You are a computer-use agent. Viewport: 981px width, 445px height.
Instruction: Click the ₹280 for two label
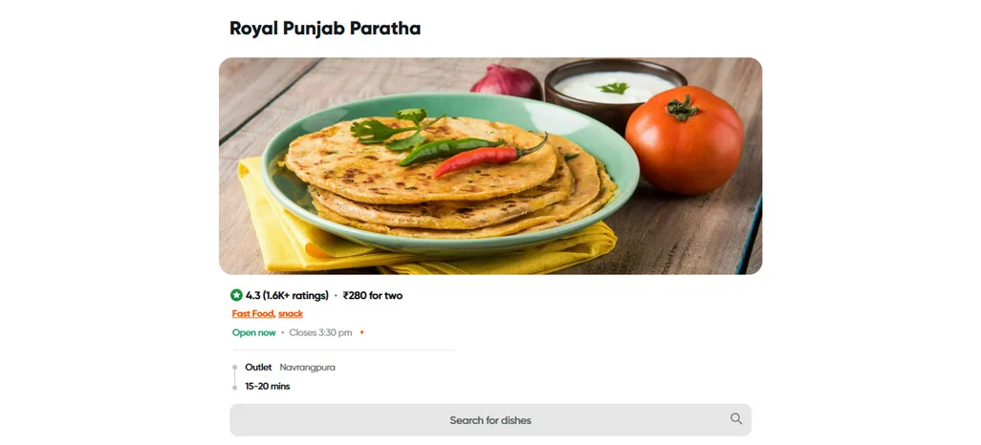[x=373, y=296]
